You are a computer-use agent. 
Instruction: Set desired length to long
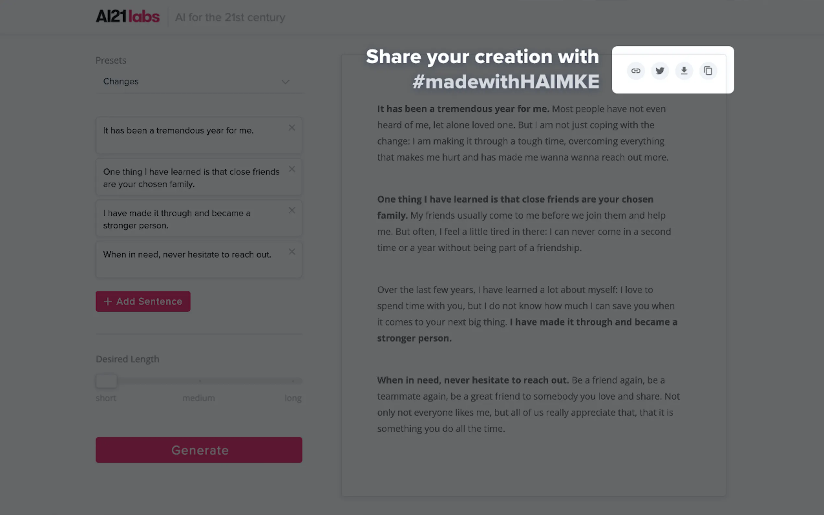tap(293, 381)
